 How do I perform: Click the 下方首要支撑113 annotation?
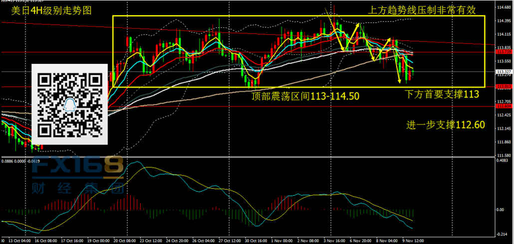tap(441, 94)
